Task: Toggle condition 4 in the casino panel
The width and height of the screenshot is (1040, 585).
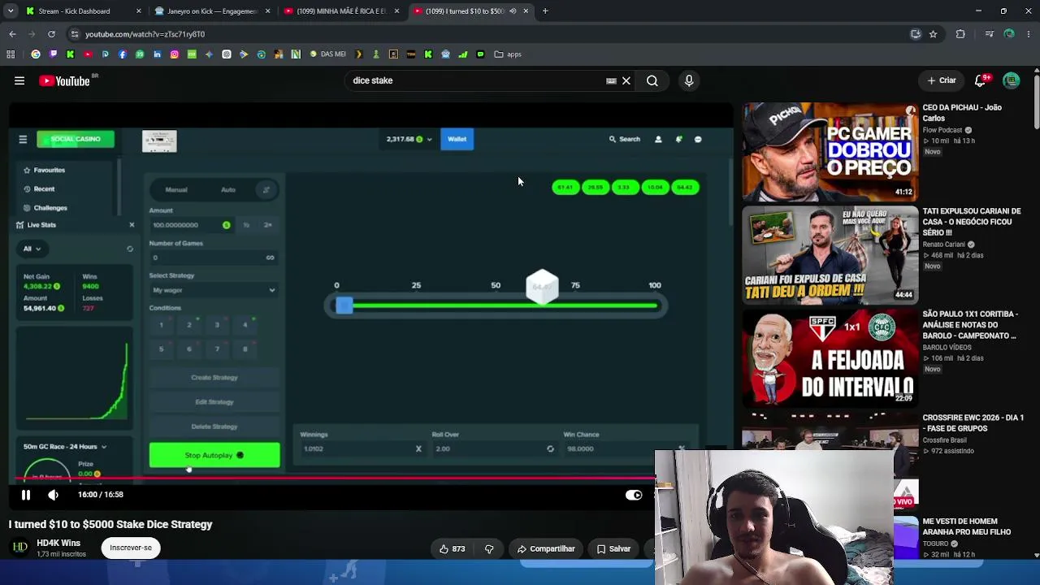Action: point(245,325)
